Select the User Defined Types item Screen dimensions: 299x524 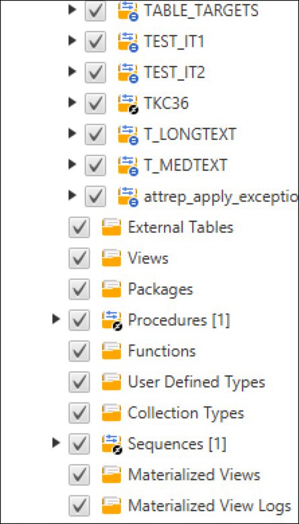click(197, 382)
